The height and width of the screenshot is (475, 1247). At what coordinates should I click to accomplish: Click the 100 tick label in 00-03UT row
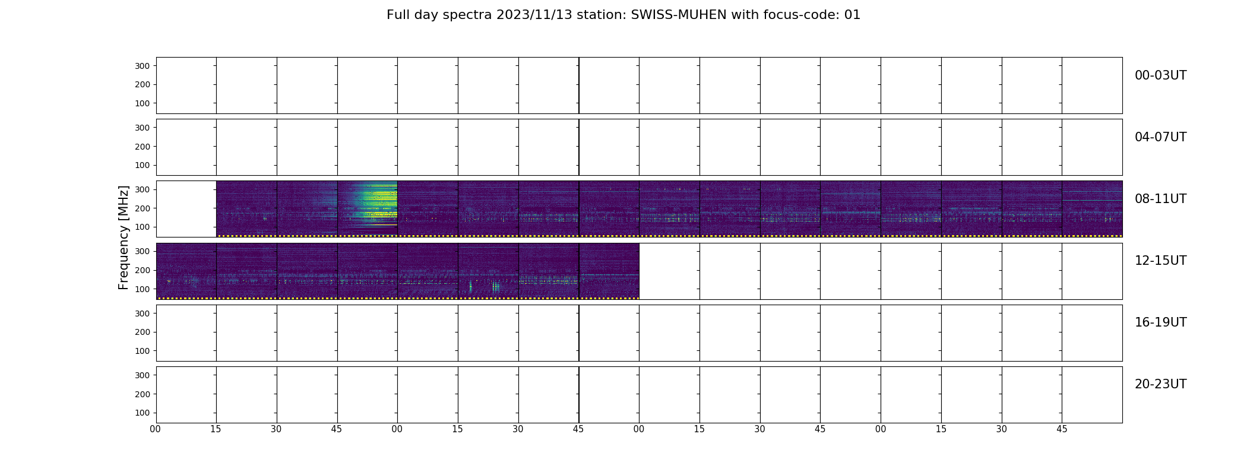click(x=143, y=104)
